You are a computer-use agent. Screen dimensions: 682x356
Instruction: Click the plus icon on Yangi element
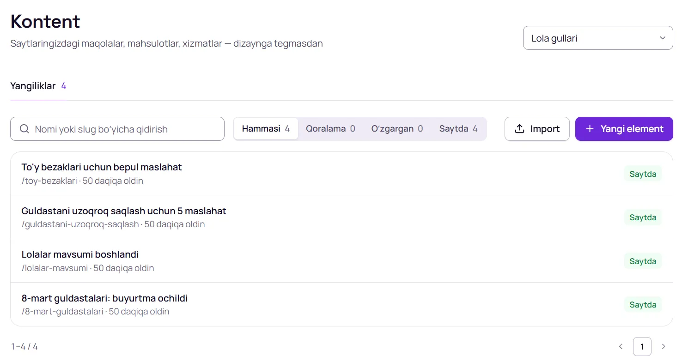click(x=590, y=129)
